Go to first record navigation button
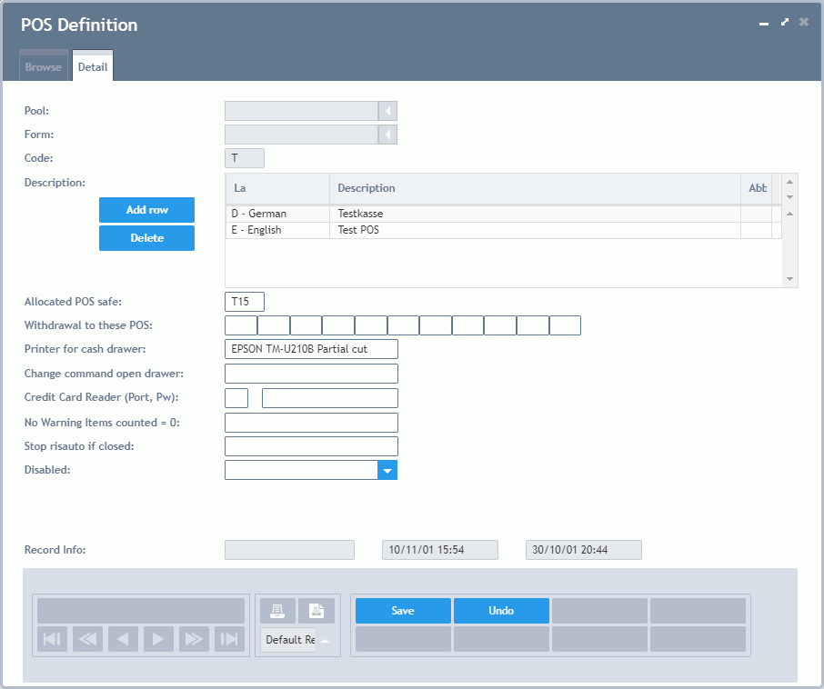The height and width of the screenshot is (689, 824). (52, 639)
